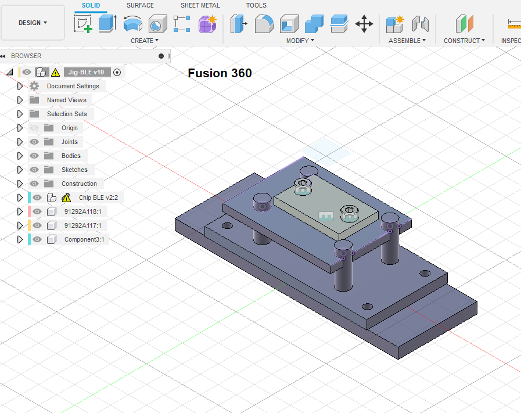
Task: Click the Named Views folder icon
Action: (x=34, y=100)
